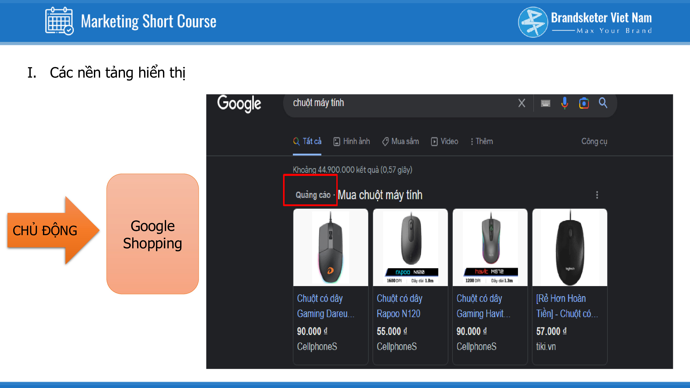Click the Marketing Short Course calendar icon

coord(59,21)
